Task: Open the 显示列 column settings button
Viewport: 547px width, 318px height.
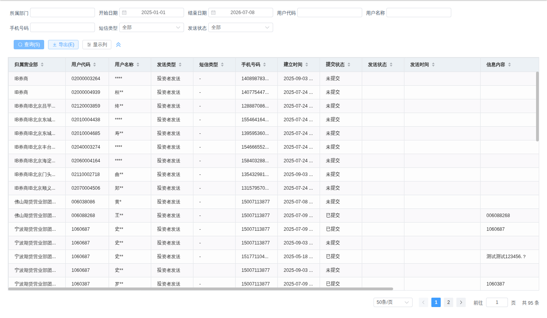Action: (x=97, y=45)
